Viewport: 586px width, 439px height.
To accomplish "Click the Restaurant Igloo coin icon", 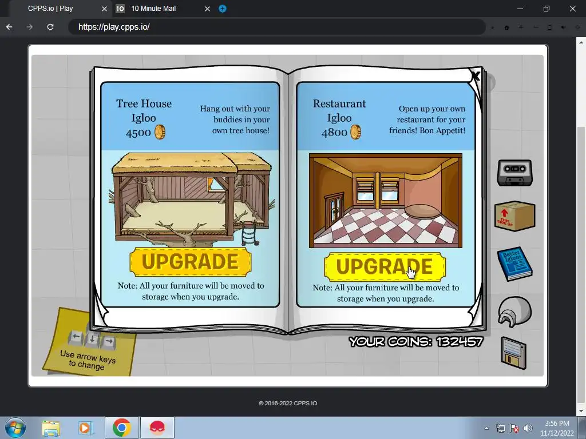I will (x=355, y=132).
